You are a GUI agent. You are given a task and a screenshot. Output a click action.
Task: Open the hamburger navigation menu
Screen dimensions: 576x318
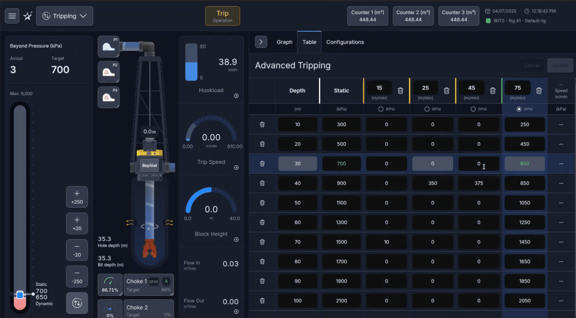click(x=12, y=16)
